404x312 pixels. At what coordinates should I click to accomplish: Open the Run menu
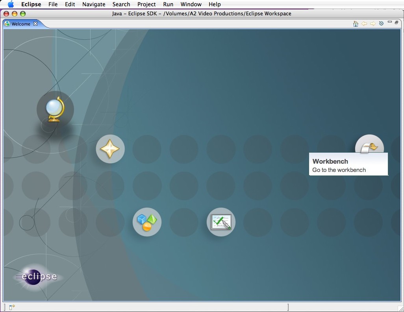click(x=168, y=4)
